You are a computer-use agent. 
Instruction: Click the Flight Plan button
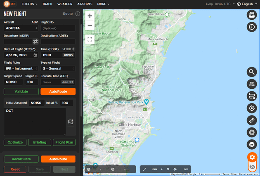click(64, 142)
